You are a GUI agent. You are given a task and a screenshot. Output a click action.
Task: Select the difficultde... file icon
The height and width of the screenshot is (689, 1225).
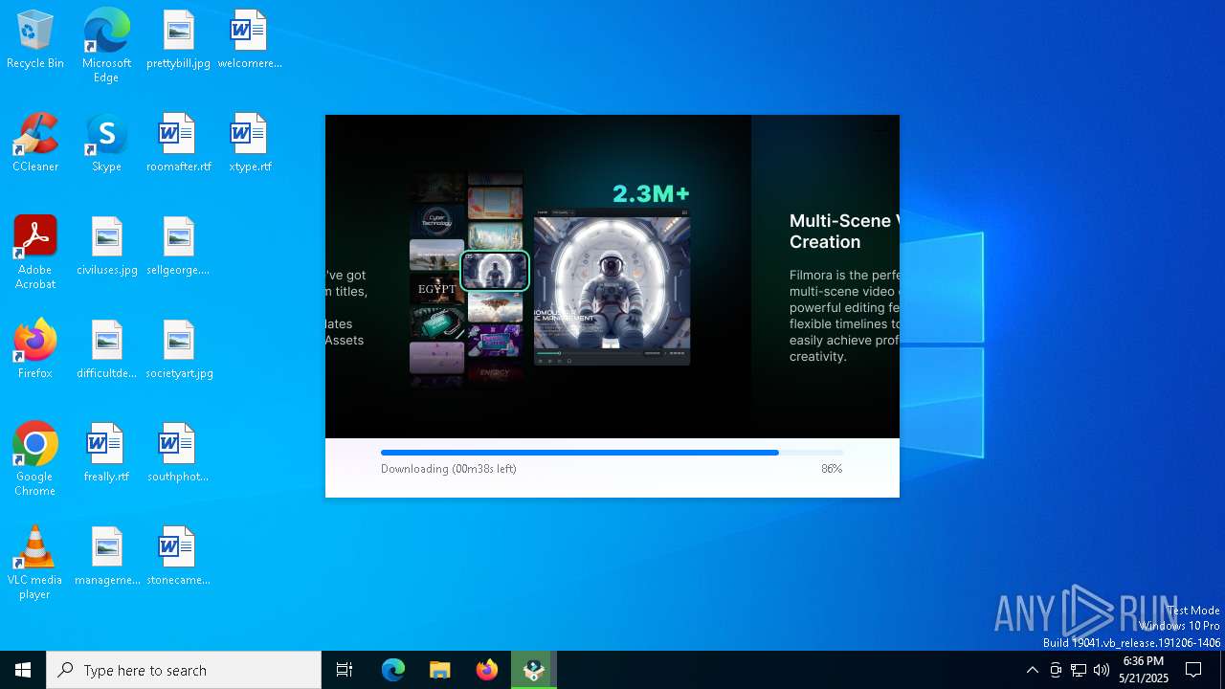106,350
